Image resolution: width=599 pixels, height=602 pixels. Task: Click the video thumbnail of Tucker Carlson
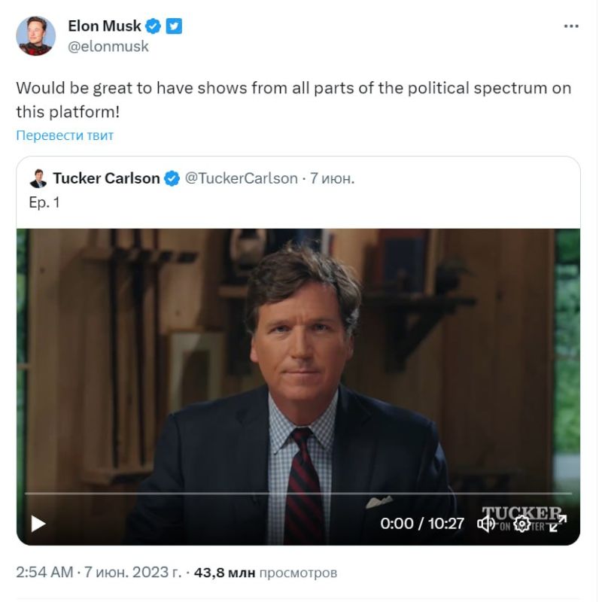[x=299, y=361]
